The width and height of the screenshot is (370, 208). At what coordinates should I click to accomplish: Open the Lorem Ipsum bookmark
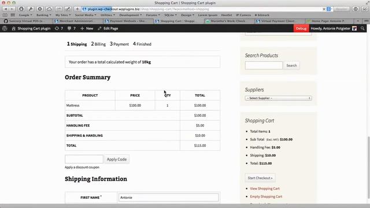[208, 15]
